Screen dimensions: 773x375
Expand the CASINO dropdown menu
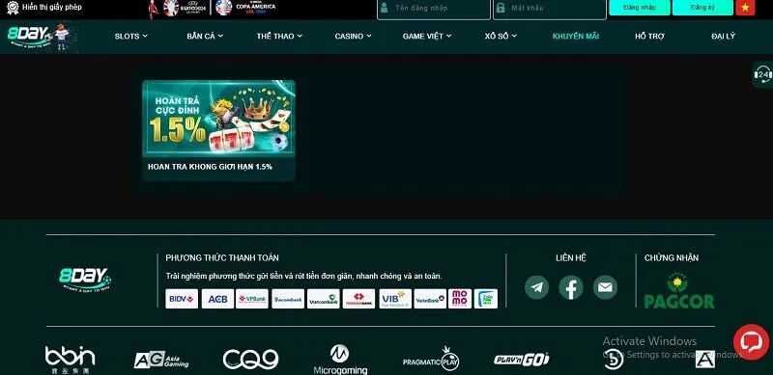[353, 36]
